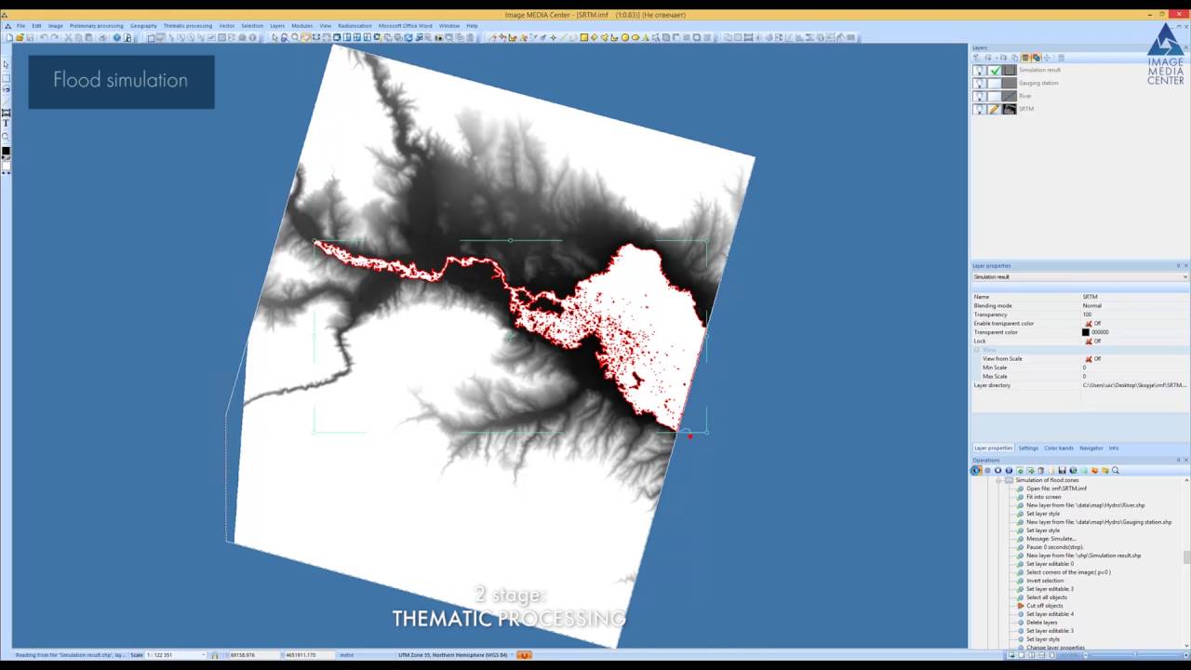1191x670 pixels.
Task: Select the arrow pointer tool
Action: click(274, 37)
